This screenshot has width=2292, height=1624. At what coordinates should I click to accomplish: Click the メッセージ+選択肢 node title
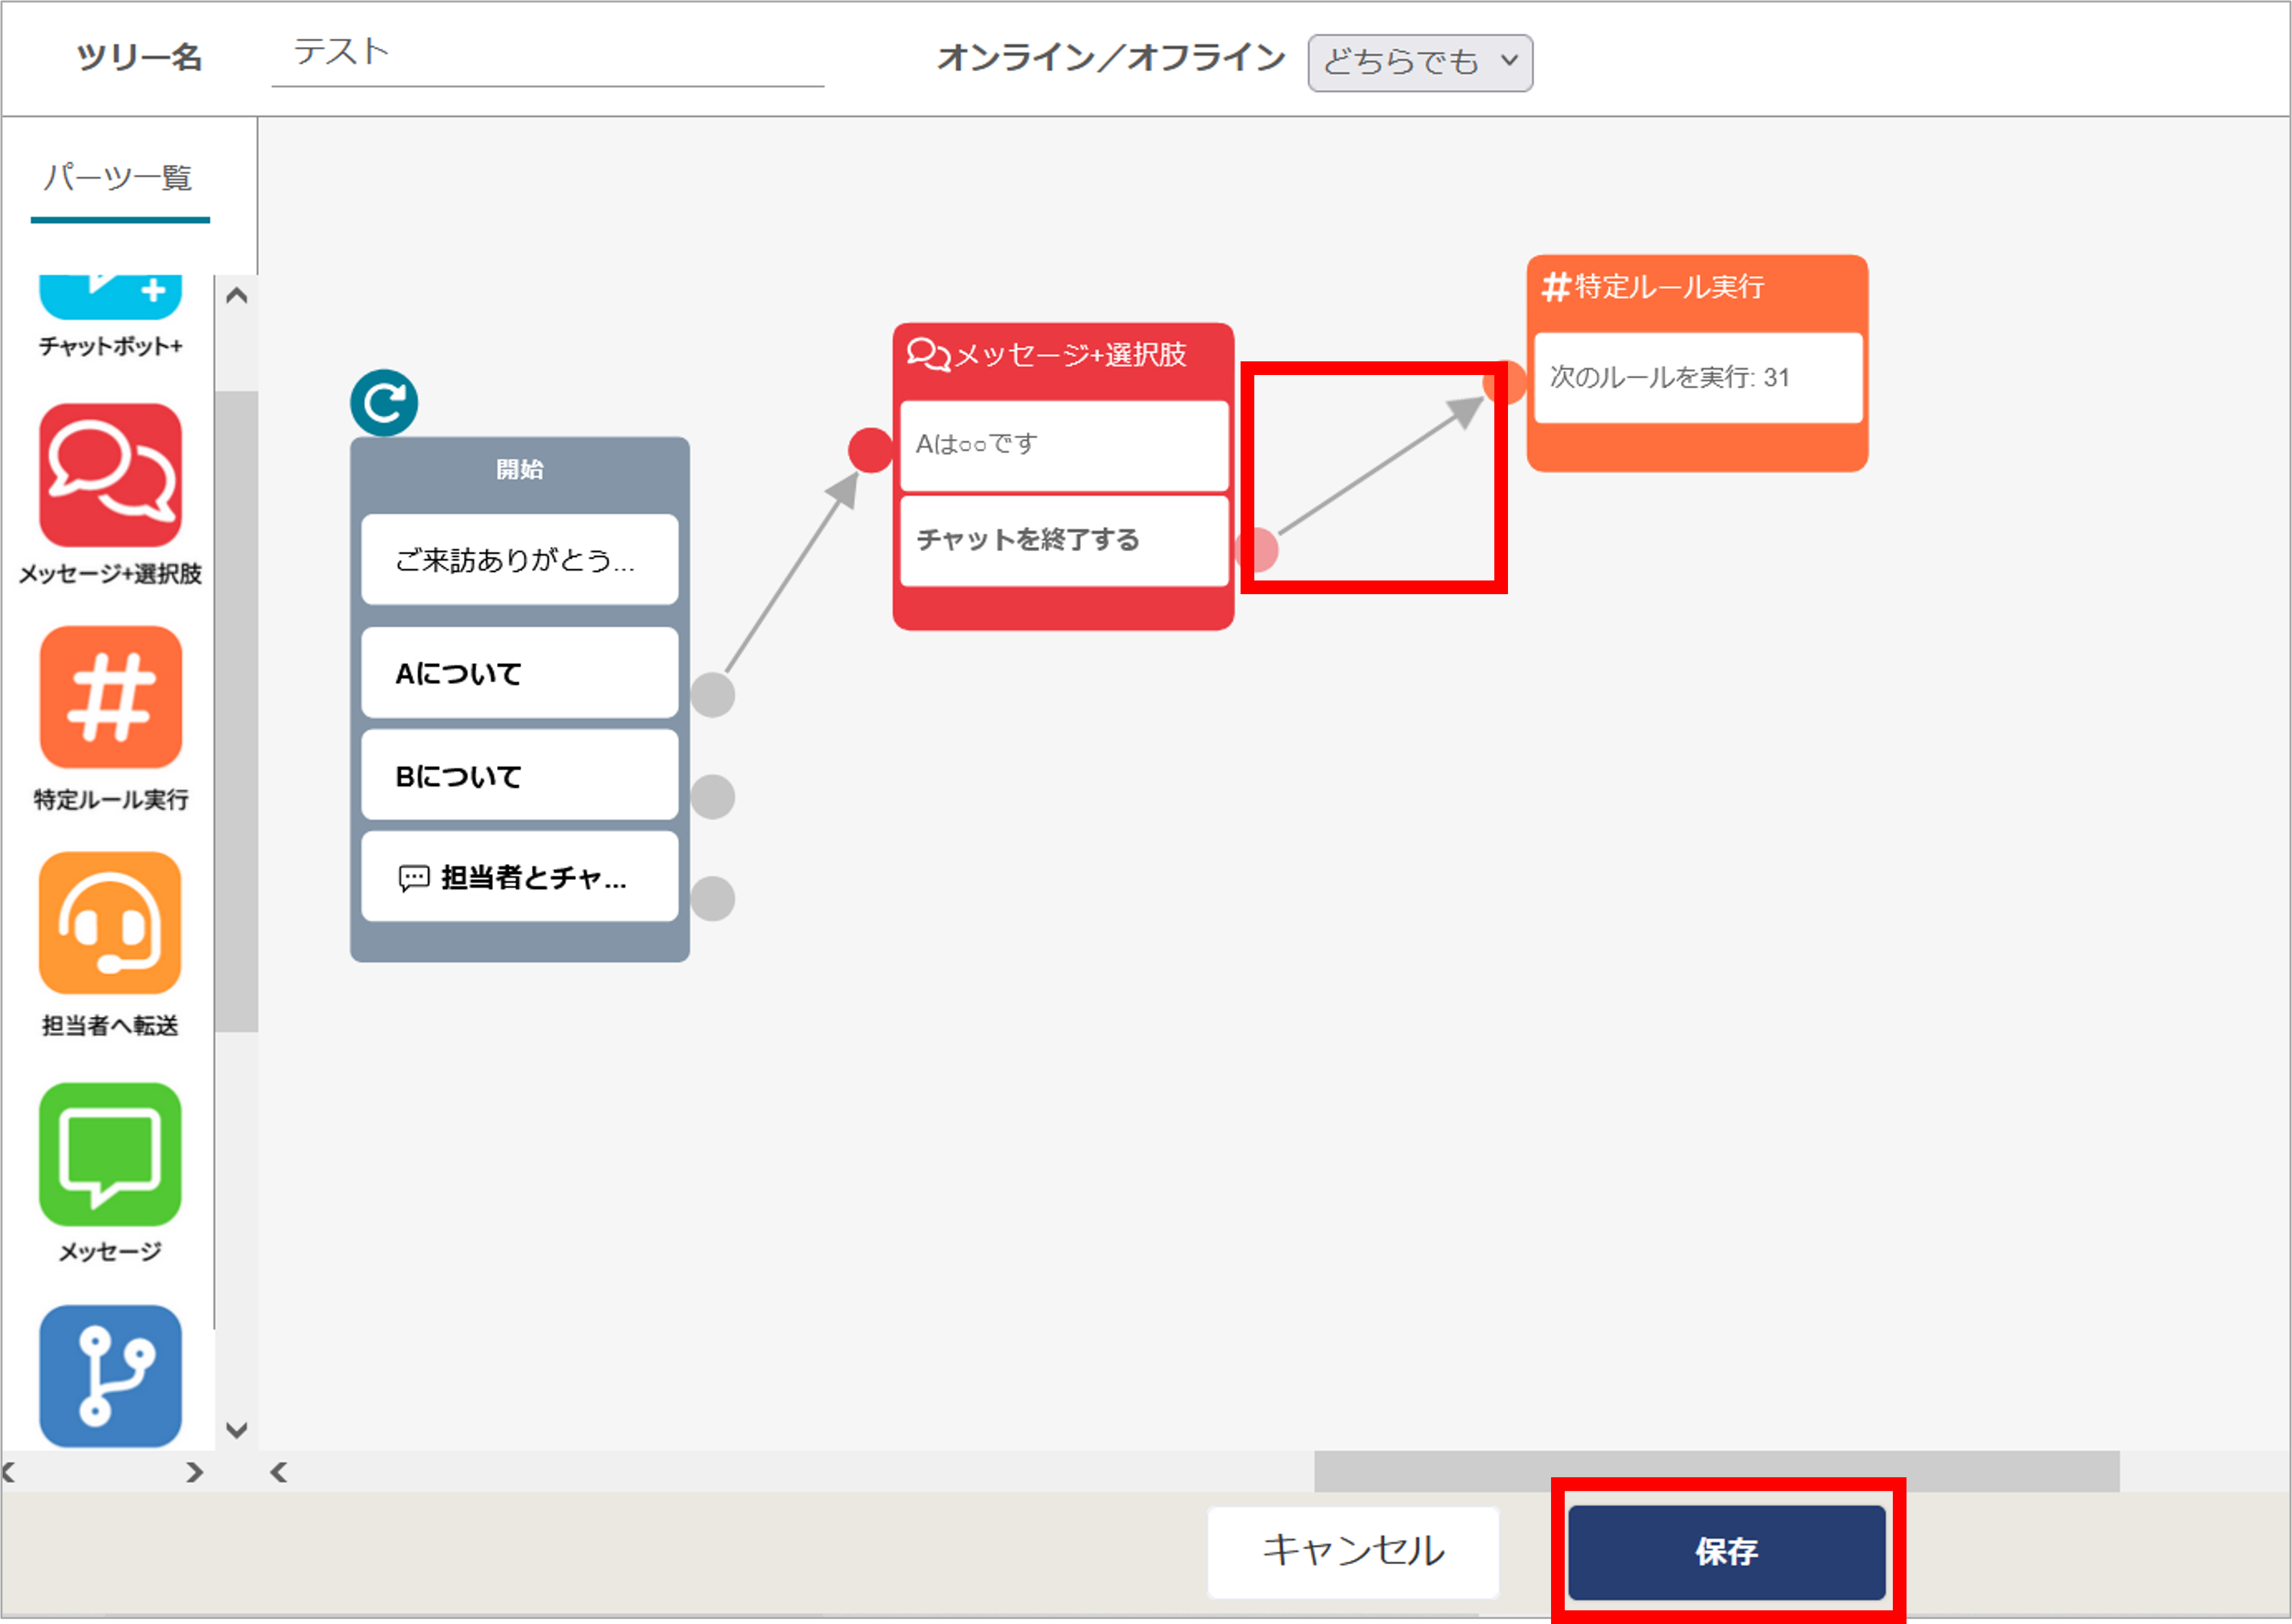click(1071, 355)
